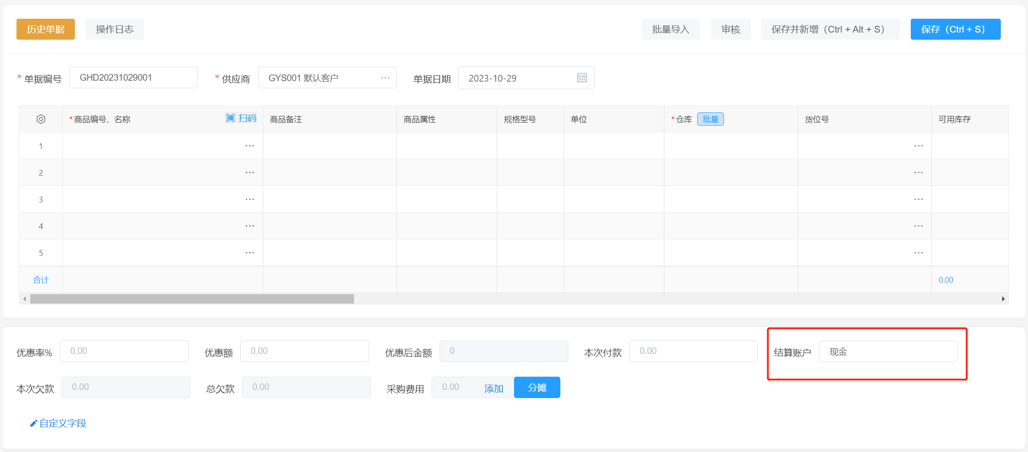Click the 批量 tag in 仓库 header
This screenshot has width=1028, height=452.
711,119
